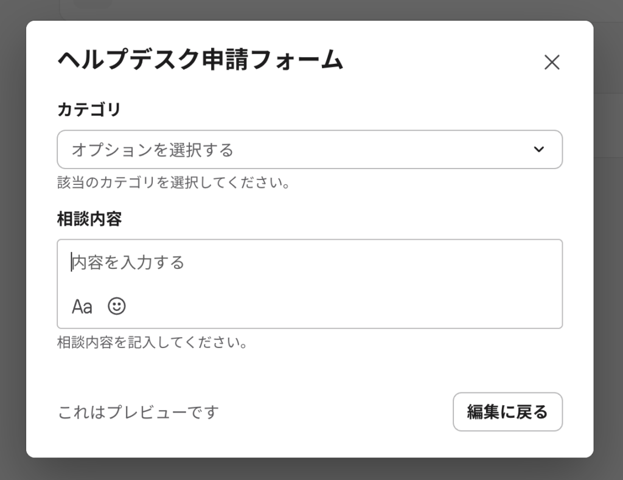Click the 編集に戻る button

click(507, 412)
